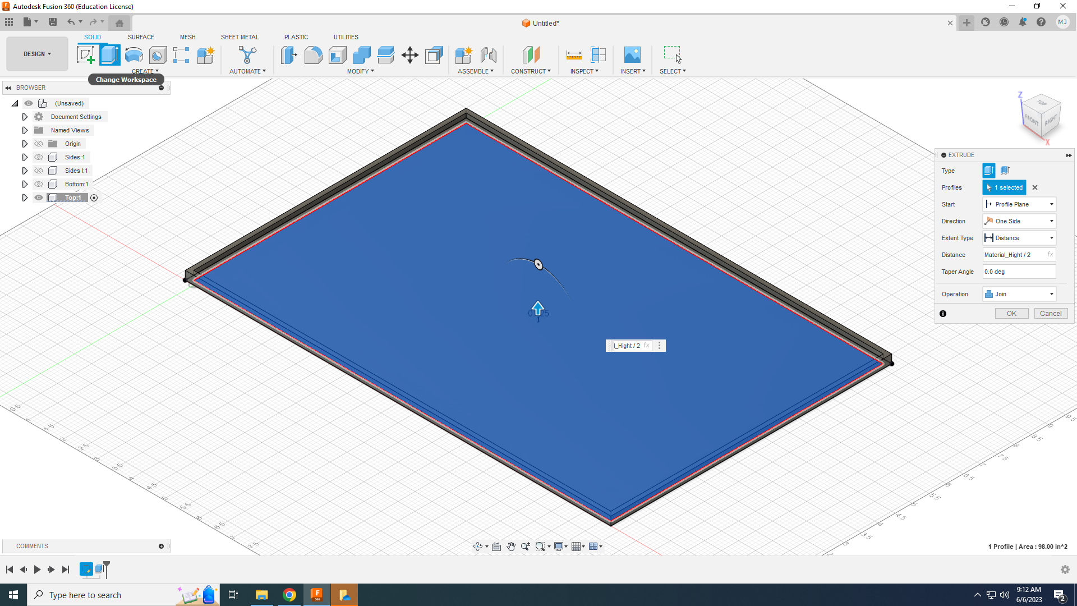This screenshot has height=606, width=1077.
Task: Click OK in the Extrude dialog
Action: [1011, 314]
